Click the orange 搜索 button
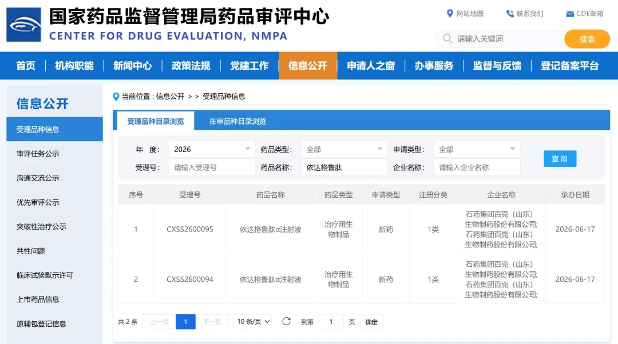 coord(587,39)
